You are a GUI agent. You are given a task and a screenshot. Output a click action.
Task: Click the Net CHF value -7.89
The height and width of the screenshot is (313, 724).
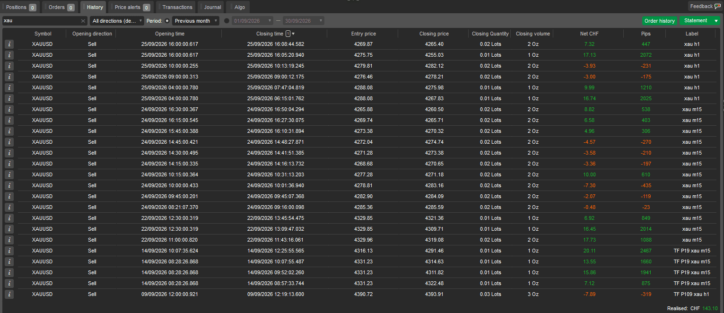[x=589, y=294]
